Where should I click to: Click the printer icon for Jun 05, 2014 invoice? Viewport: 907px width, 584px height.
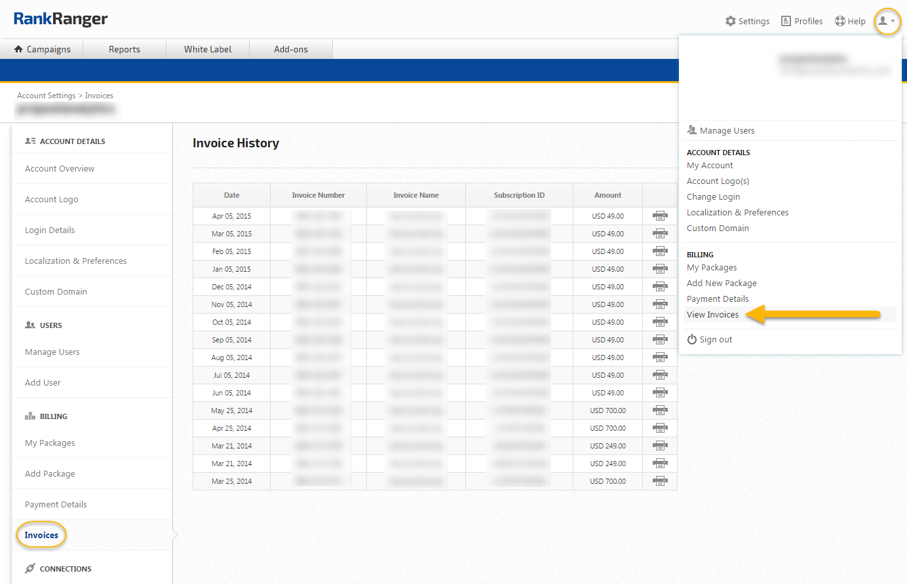click(x=660, y=393)
